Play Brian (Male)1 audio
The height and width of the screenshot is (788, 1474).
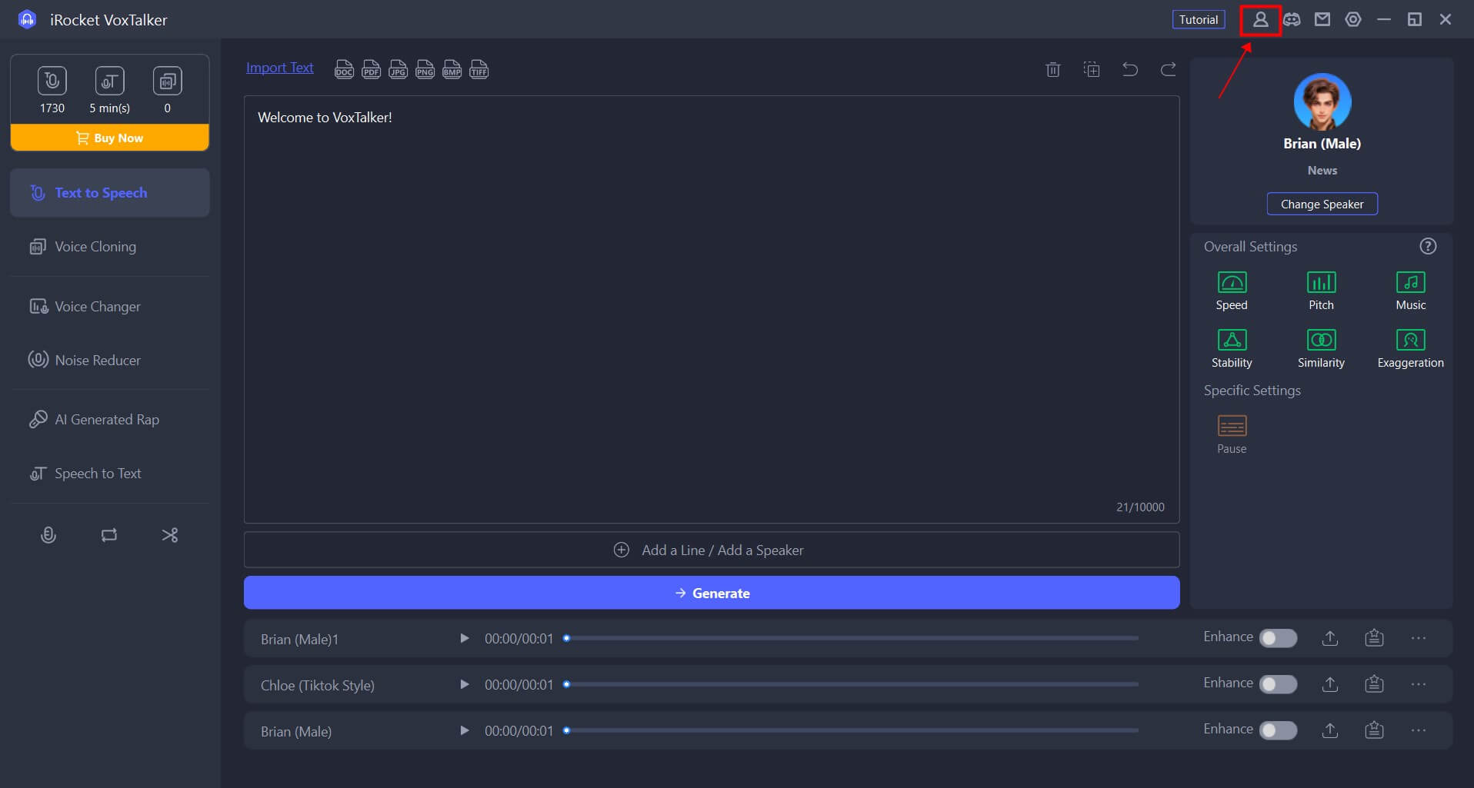[x=464, y=638]
